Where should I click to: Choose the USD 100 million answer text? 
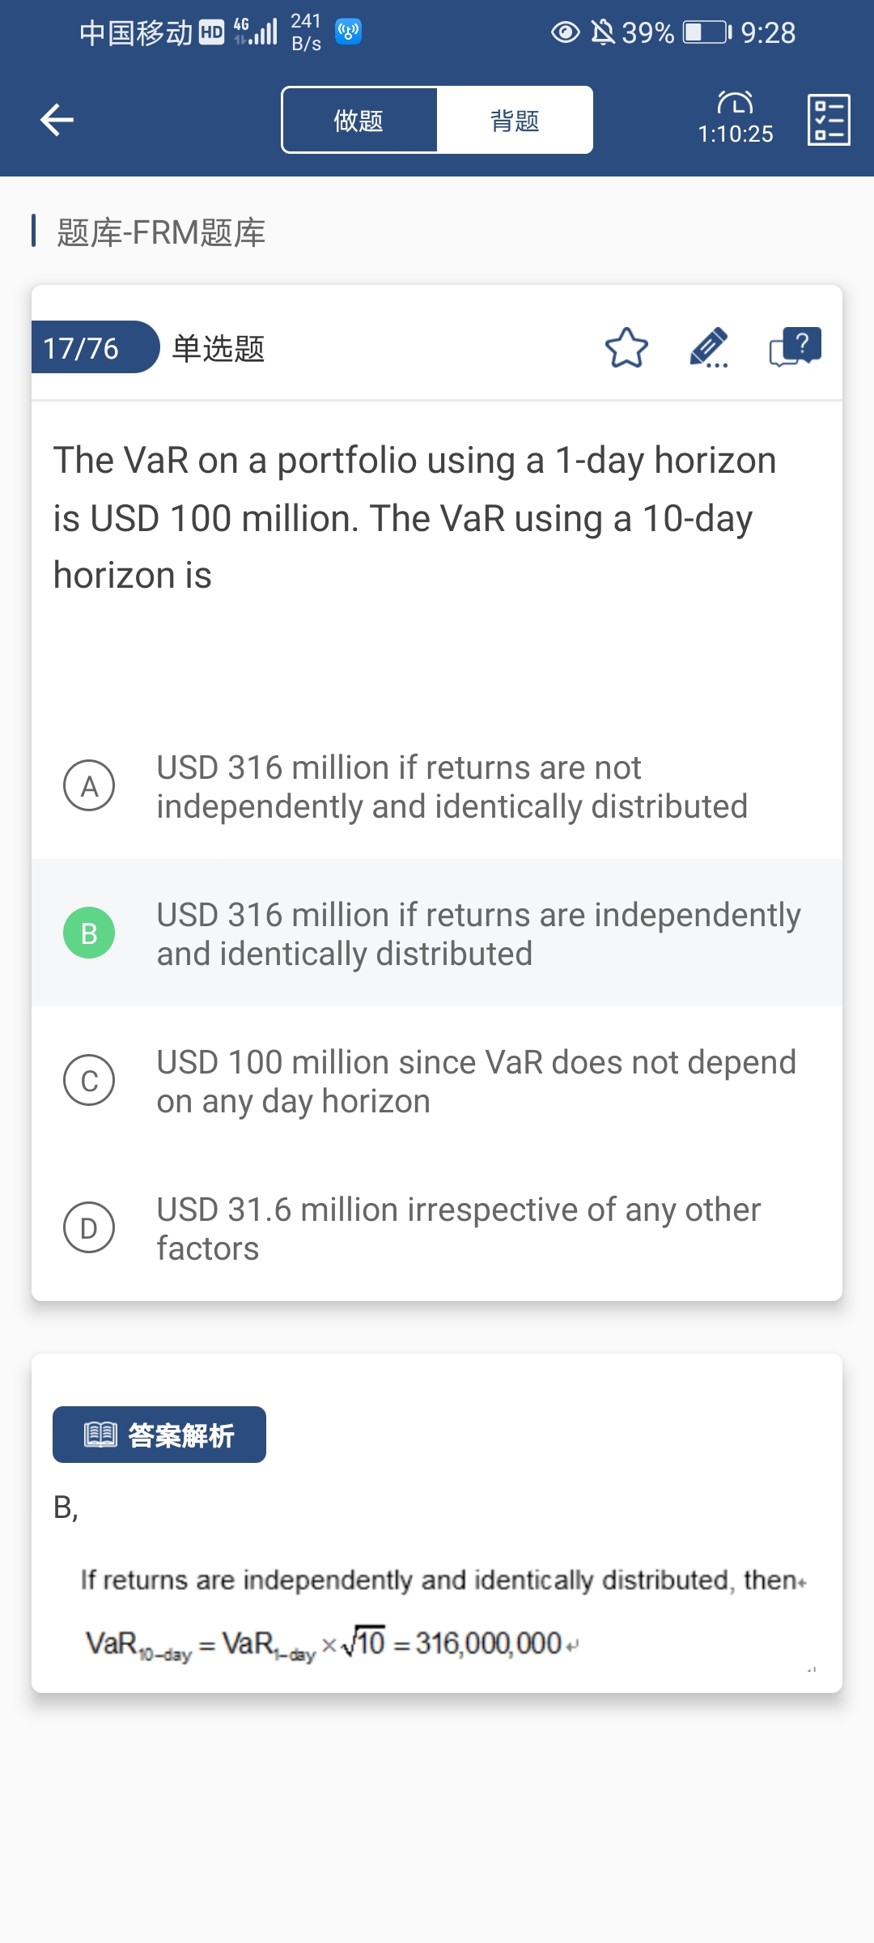point(476,1081)
